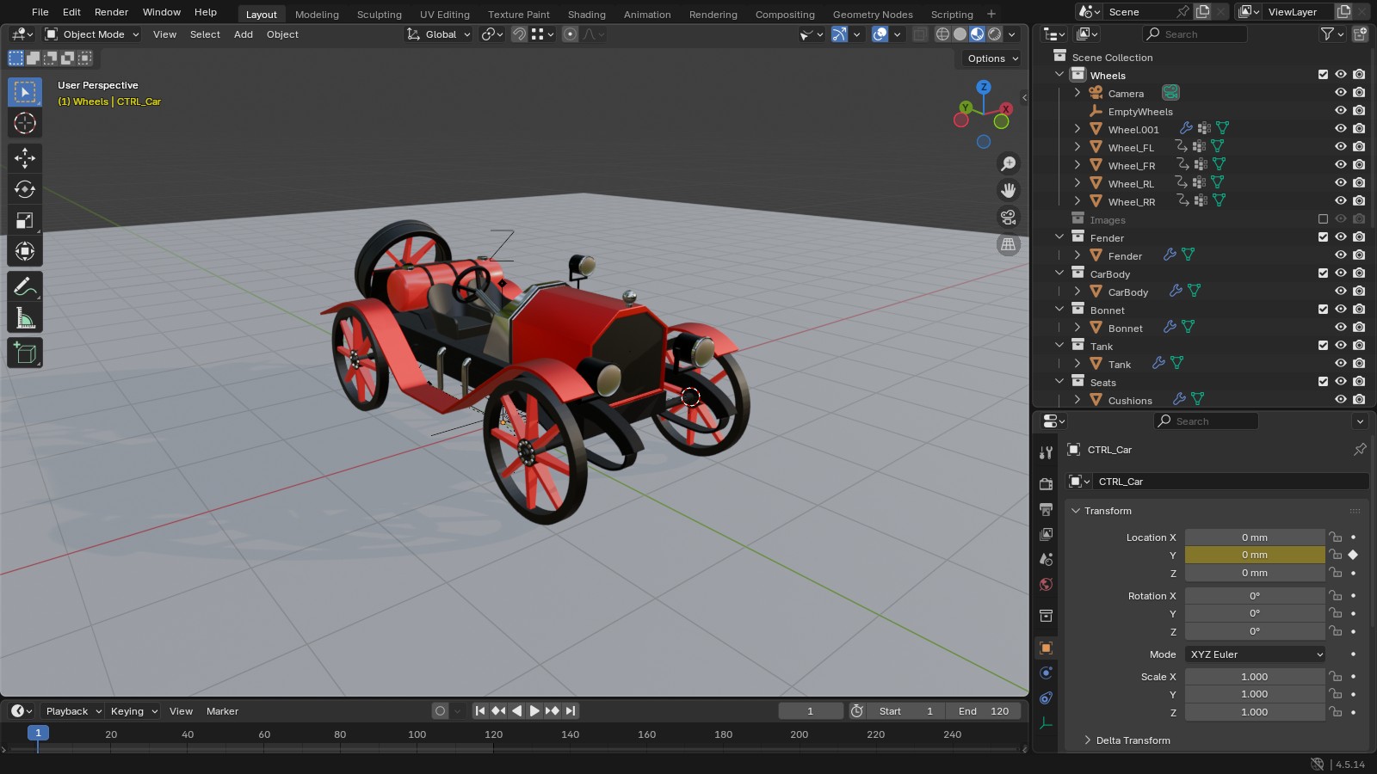The width and height of the screenshot is (1377, 774).
Task: Open the Playback dropdown in timeline
Action: coord(73,711)
